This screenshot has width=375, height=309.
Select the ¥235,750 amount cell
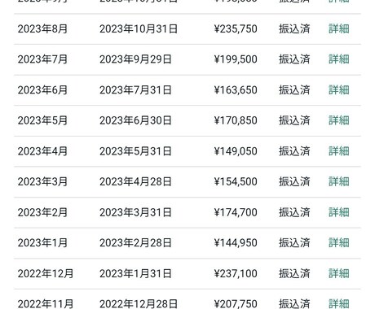click(x=236, y=28)
